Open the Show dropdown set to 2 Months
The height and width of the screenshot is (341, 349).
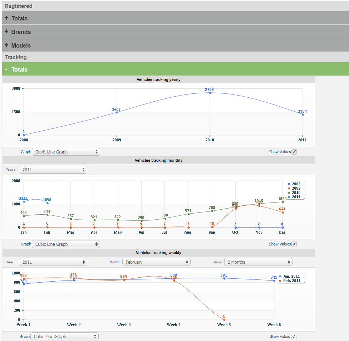pos(258,262)
